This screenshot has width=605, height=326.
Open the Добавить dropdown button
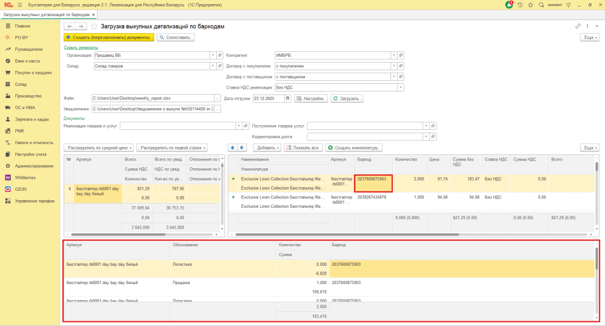(x=266, y=147)
